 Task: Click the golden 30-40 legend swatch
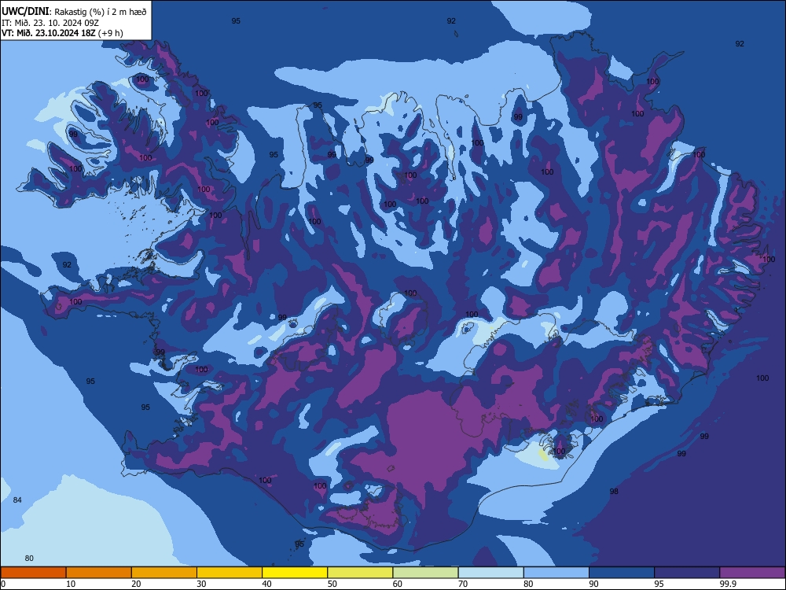click(x=230, y=573)
